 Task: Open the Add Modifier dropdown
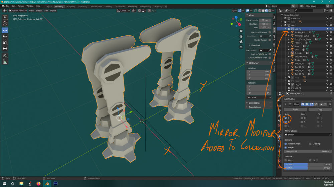pos(308,99)
